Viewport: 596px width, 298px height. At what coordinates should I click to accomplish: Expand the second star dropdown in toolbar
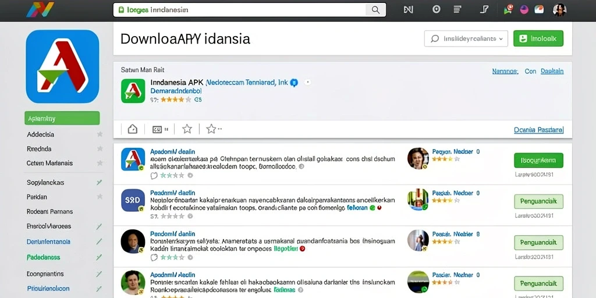coord(214,129)
